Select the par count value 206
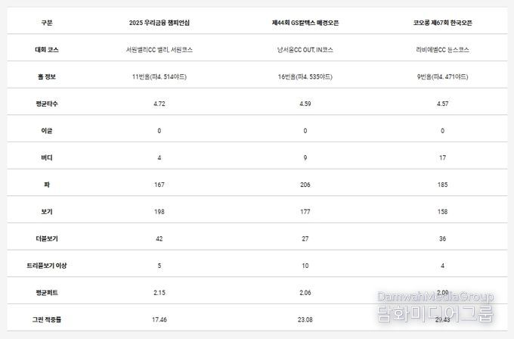514x339 pixels. 305,185
